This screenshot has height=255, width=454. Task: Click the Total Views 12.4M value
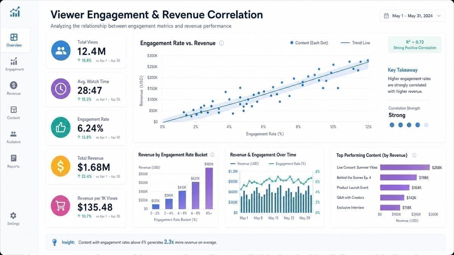[92, 51]
